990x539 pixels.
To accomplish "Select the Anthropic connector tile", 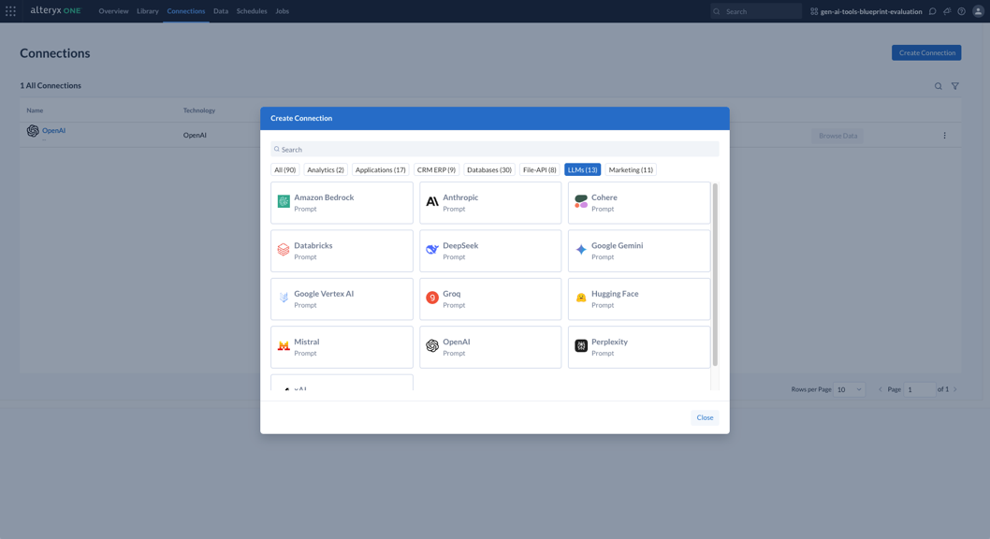I will (x=490, y=202).
